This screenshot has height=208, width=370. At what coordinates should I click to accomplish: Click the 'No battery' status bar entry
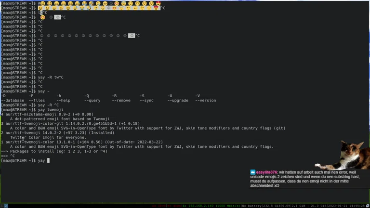coord(252,206)
